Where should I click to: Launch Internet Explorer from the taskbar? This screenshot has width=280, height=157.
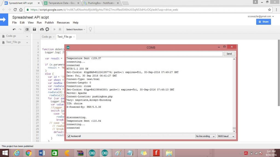17,153
